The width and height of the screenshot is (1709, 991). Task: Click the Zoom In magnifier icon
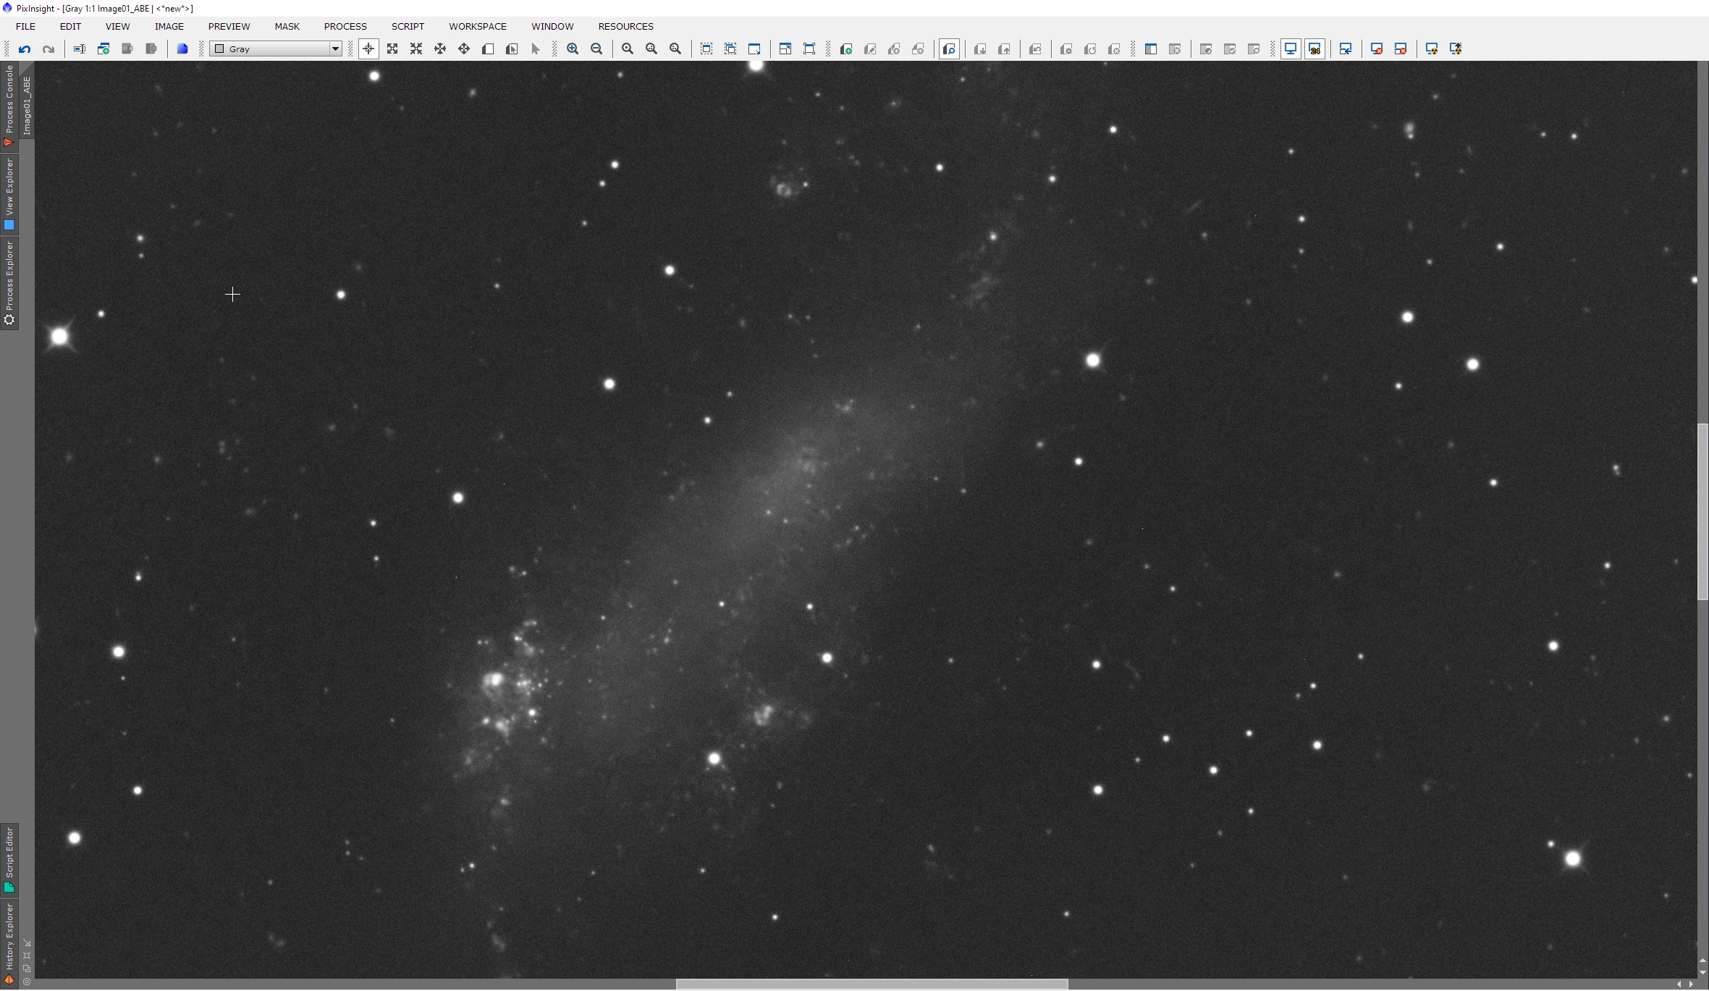[x=573, y=49]
